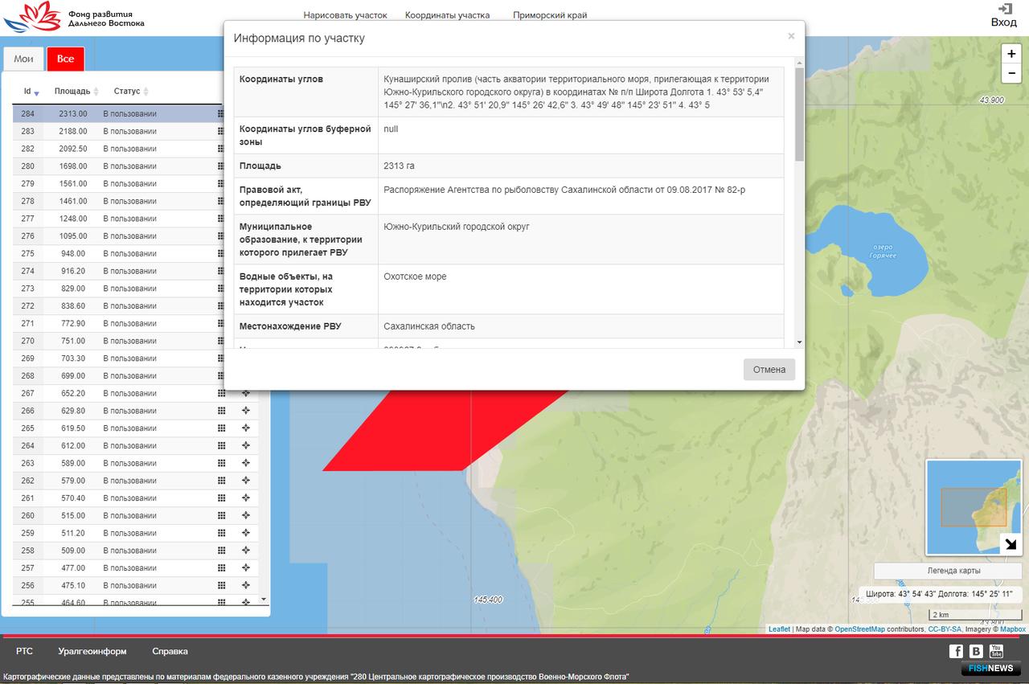This screenshot has width=1029, height=684.
Task: Open grid details icon for row 256
Action: tap(221, 585)
